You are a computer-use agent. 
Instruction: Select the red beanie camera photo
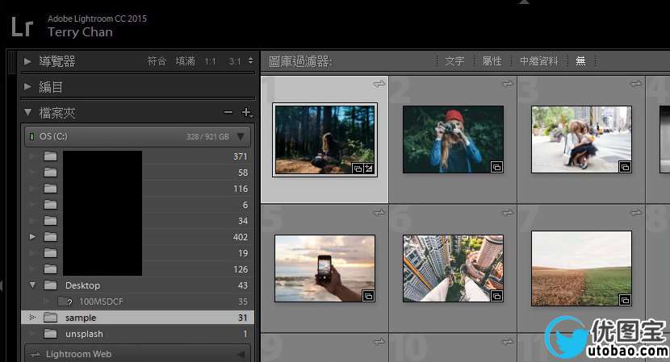453,139
